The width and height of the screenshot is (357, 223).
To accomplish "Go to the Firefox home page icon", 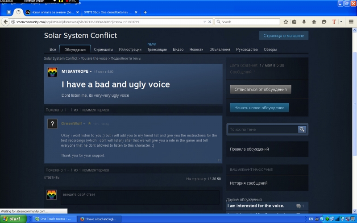I will tap(314, 22).
